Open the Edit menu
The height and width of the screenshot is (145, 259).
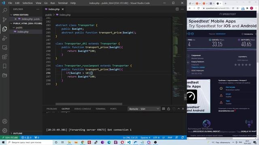[x=17, y=3]
